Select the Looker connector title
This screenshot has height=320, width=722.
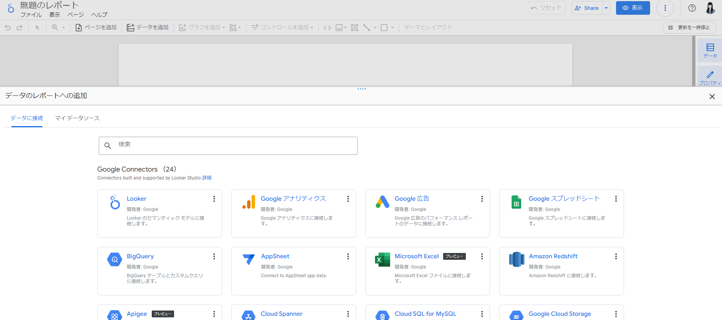click(137, 199)
